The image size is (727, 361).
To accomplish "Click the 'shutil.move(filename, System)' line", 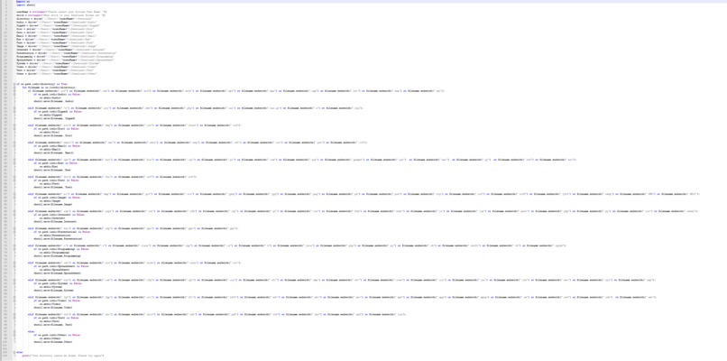I will 54,291.
